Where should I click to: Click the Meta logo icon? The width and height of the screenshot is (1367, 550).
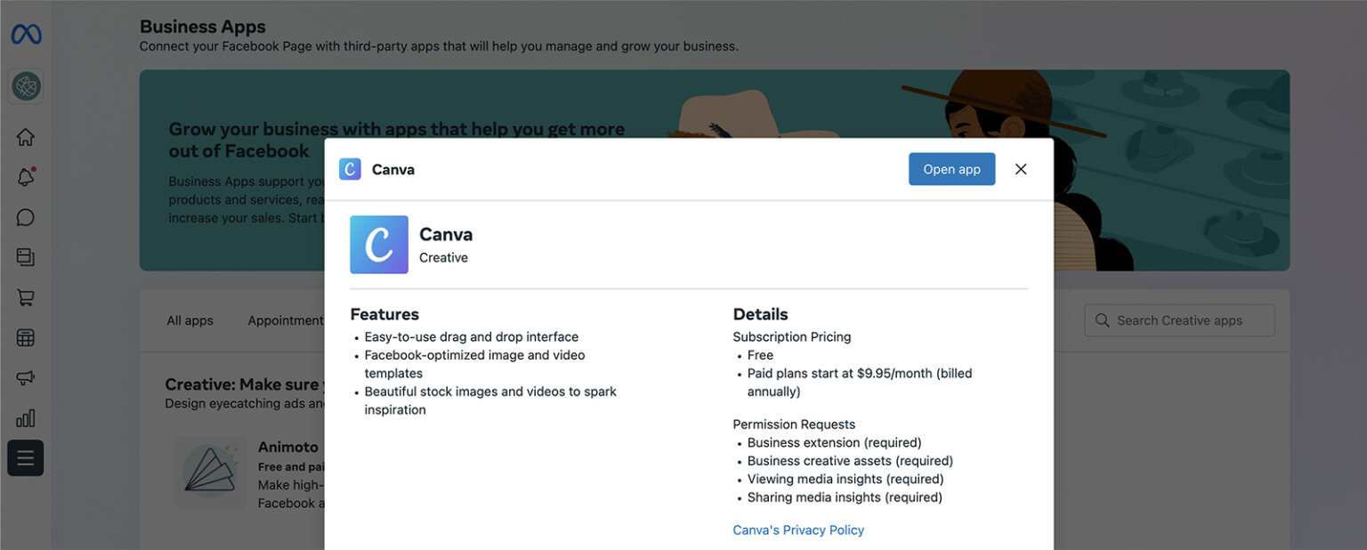click(x=26, y=33)
